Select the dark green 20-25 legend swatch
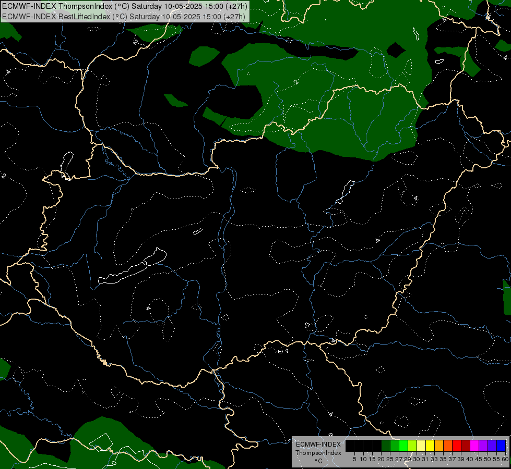 pos(386,446)
